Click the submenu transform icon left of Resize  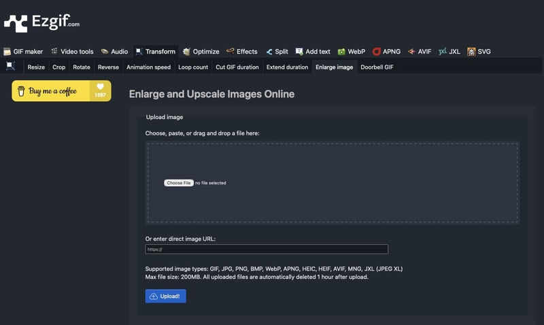(x=11, y=66)
